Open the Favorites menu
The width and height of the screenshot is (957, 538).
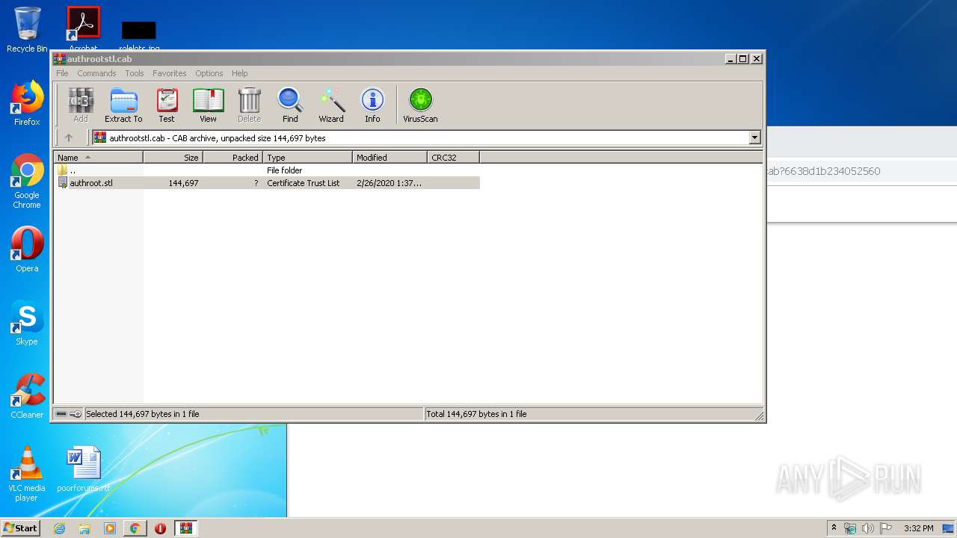[x=170, y=73]
